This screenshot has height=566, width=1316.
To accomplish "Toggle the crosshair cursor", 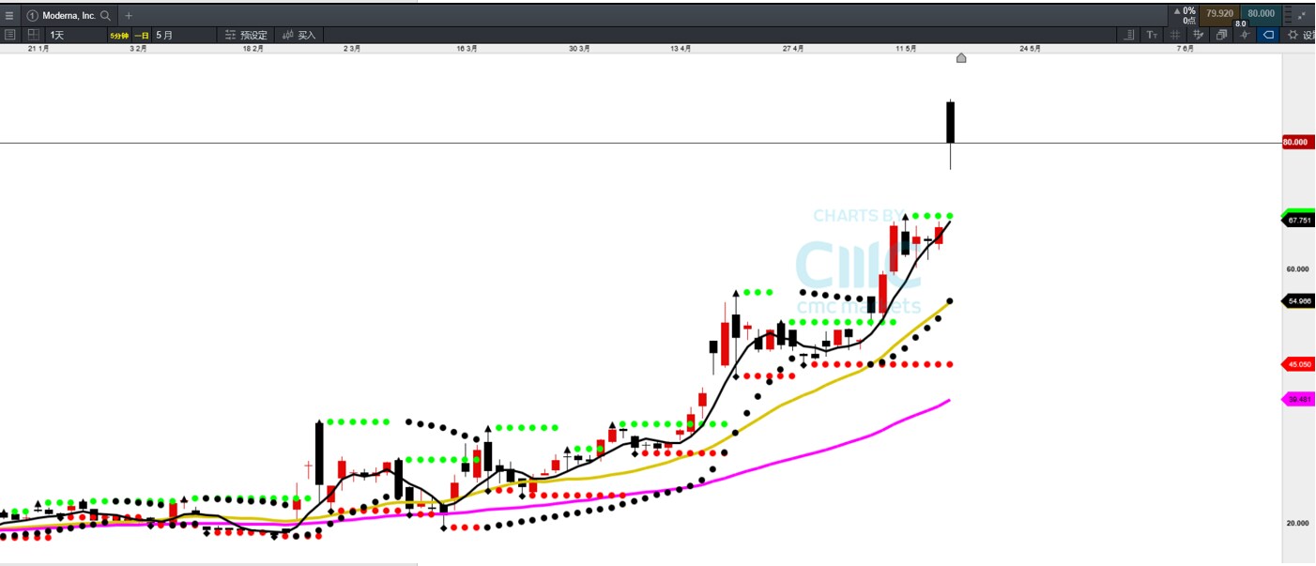I will tap(1245, 35).
